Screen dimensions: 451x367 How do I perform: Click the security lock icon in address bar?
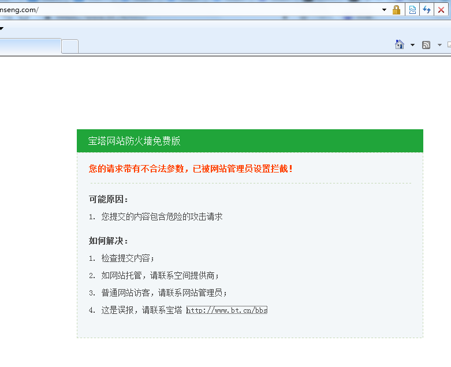[x=396, y=10]
